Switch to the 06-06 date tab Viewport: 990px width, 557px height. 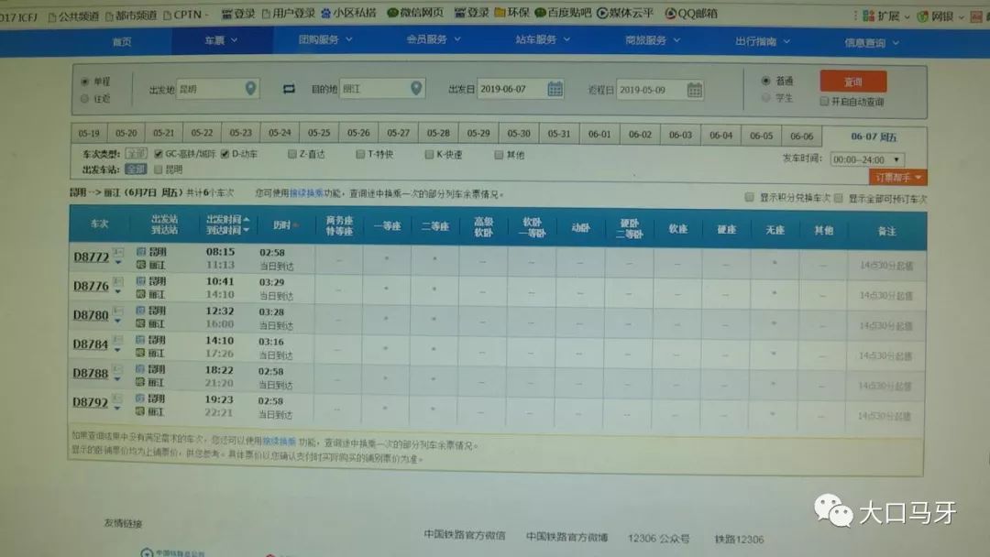pyautogui.click(x=801, y=136)
